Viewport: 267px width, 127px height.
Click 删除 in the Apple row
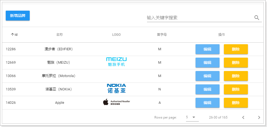[x=236, y=103]
